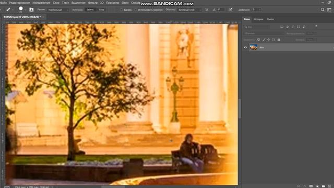The height and width of the screenshot is (188, 334).
Task: Click the brush angle input field
Action: (x=220, y=10)
